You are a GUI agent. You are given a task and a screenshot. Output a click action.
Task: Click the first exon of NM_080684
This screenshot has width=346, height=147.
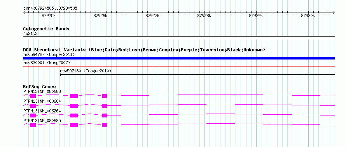pyautogui.click(x=33, y=106)
